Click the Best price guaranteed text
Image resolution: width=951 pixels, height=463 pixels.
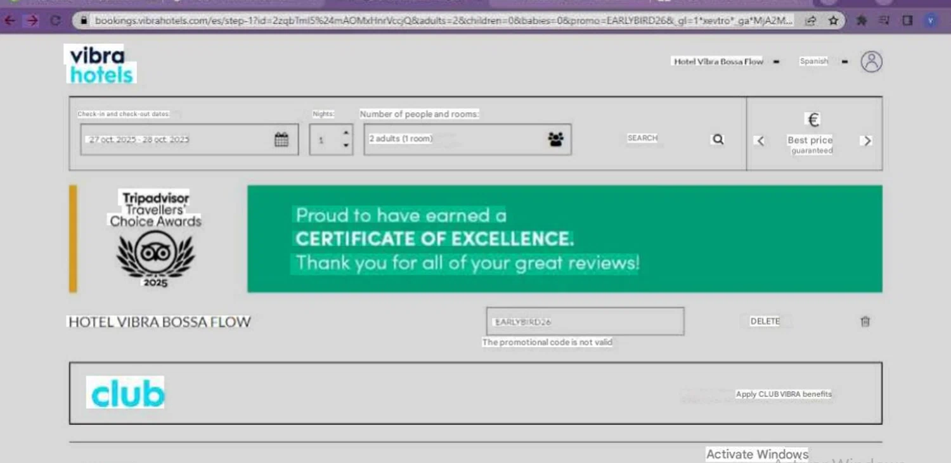click(x=810, y=145)
